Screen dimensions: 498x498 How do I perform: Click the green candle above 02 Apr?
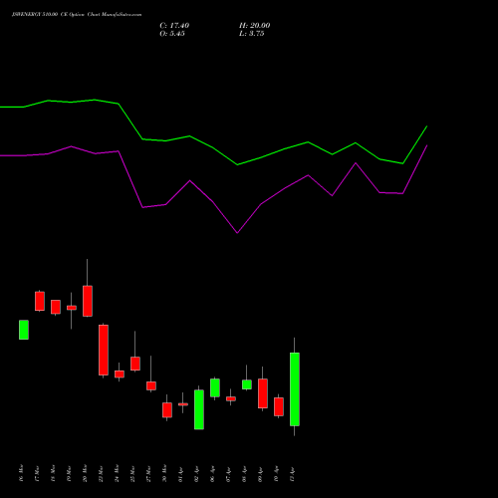tap(199, 409)
